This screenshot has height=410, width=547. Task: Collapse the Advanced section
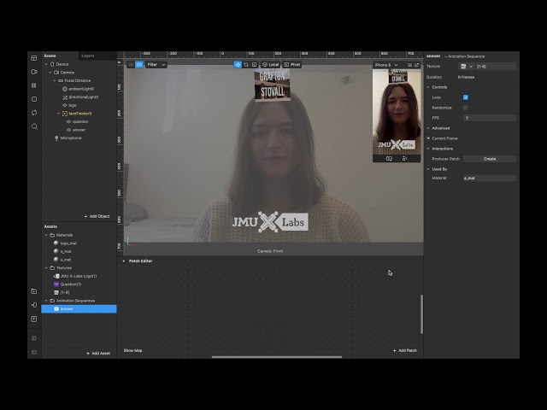pyautogui.click(x=428, y=128)
